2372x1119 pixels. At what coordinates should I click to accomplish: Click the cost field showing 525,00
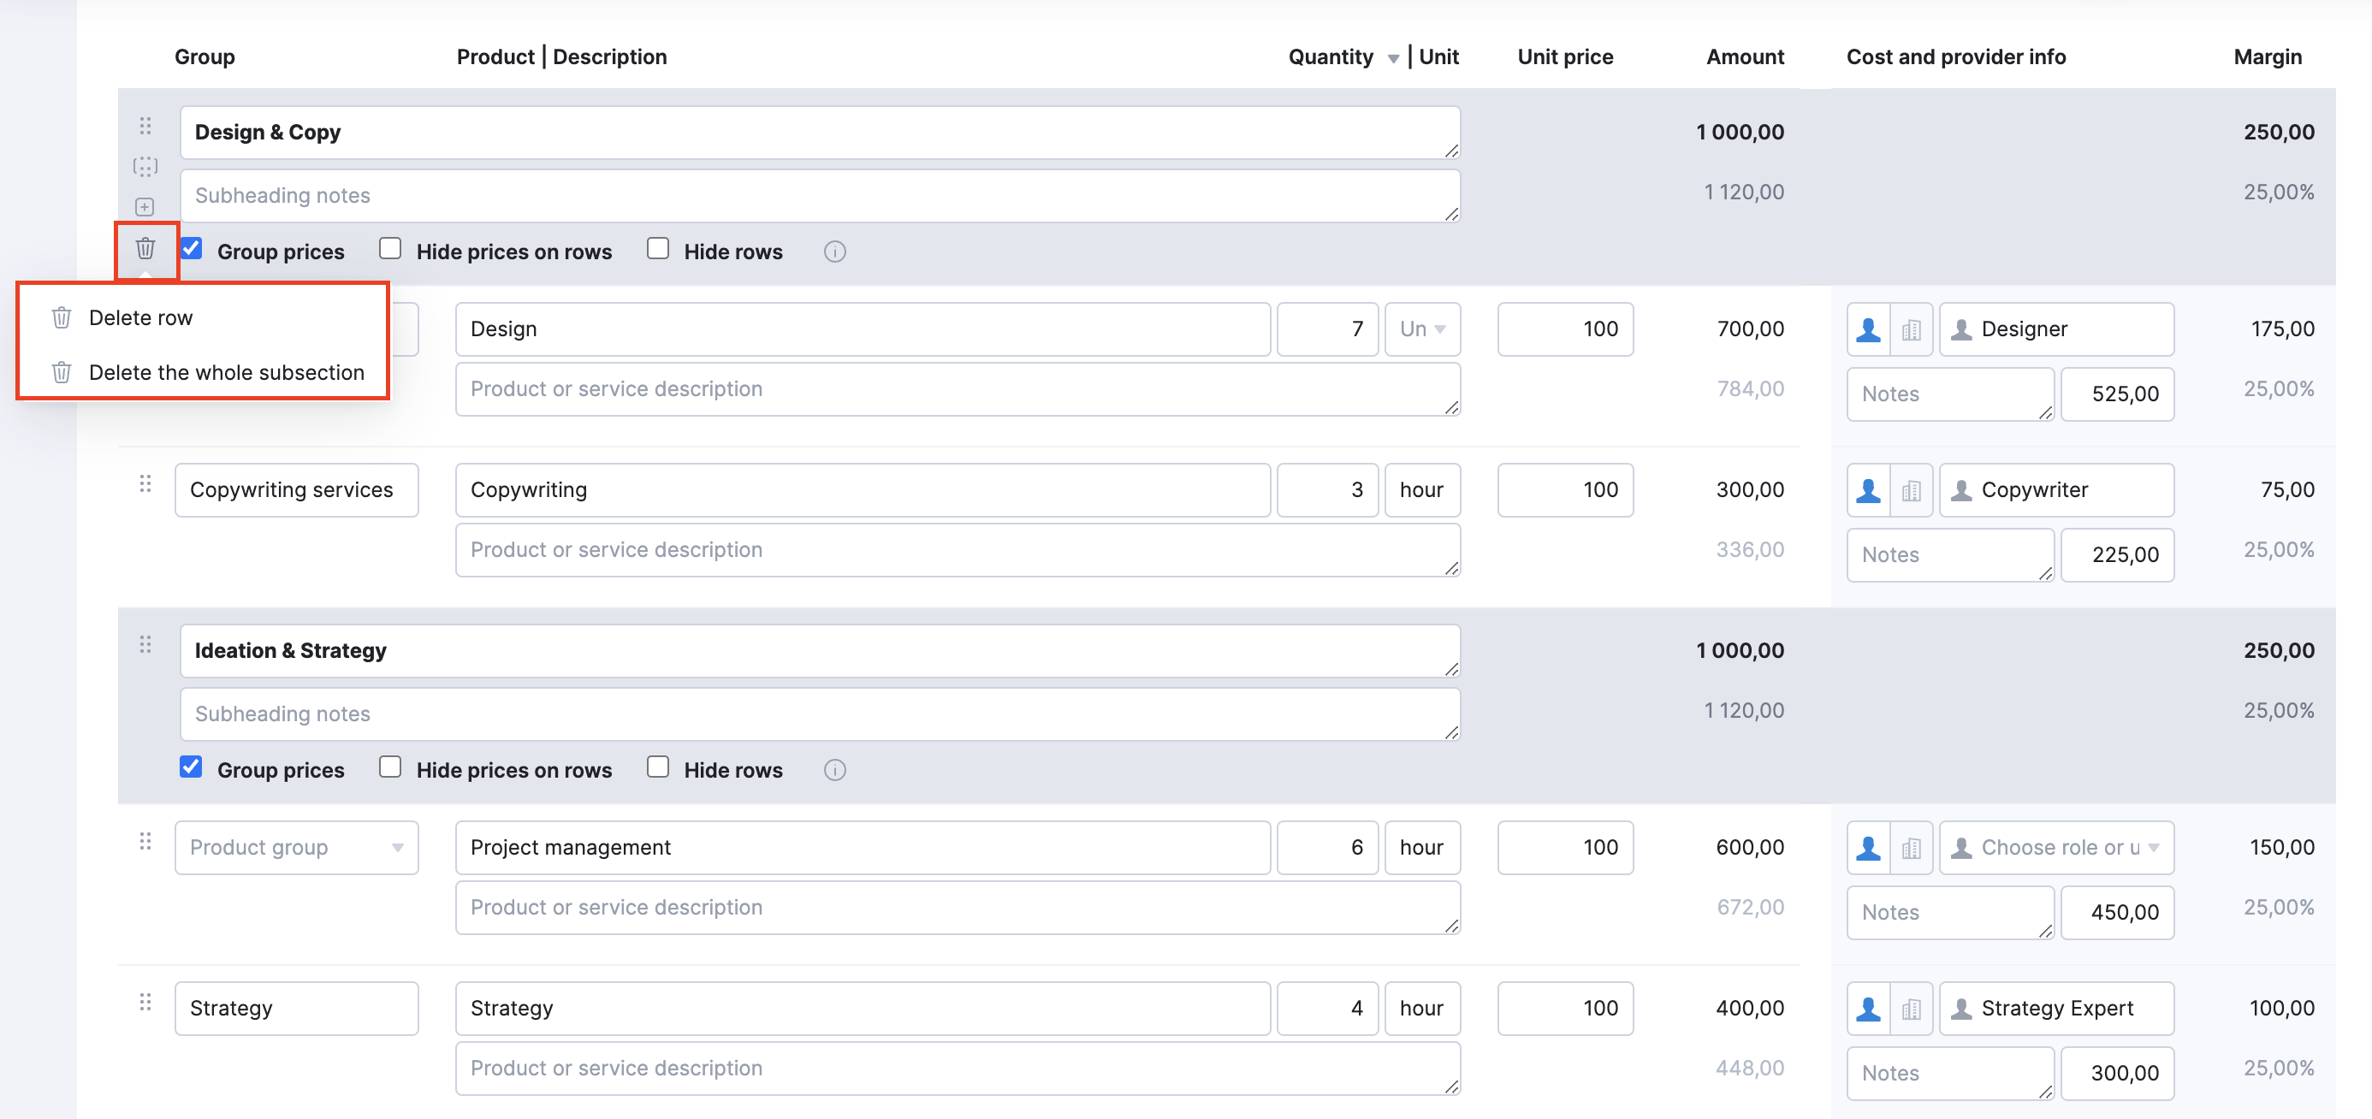point(2117,394)
